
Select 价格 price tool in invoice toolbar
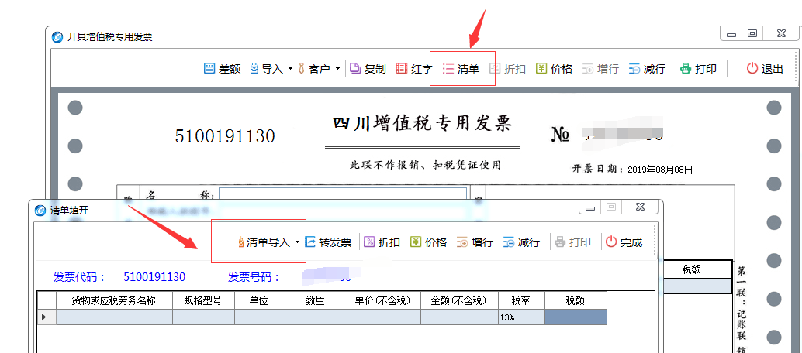click(x=554, y=69)
